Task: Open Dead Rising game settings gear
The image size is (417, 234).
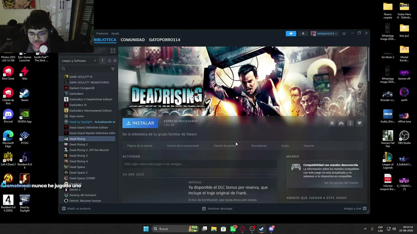Action: (332, 123)
